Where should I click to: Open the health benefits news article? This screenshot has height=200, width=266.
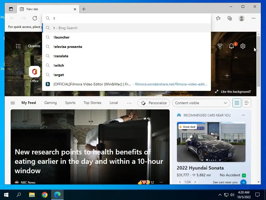[89, 161]
